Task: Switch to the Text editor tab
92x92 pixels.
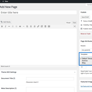Action: 74,23
